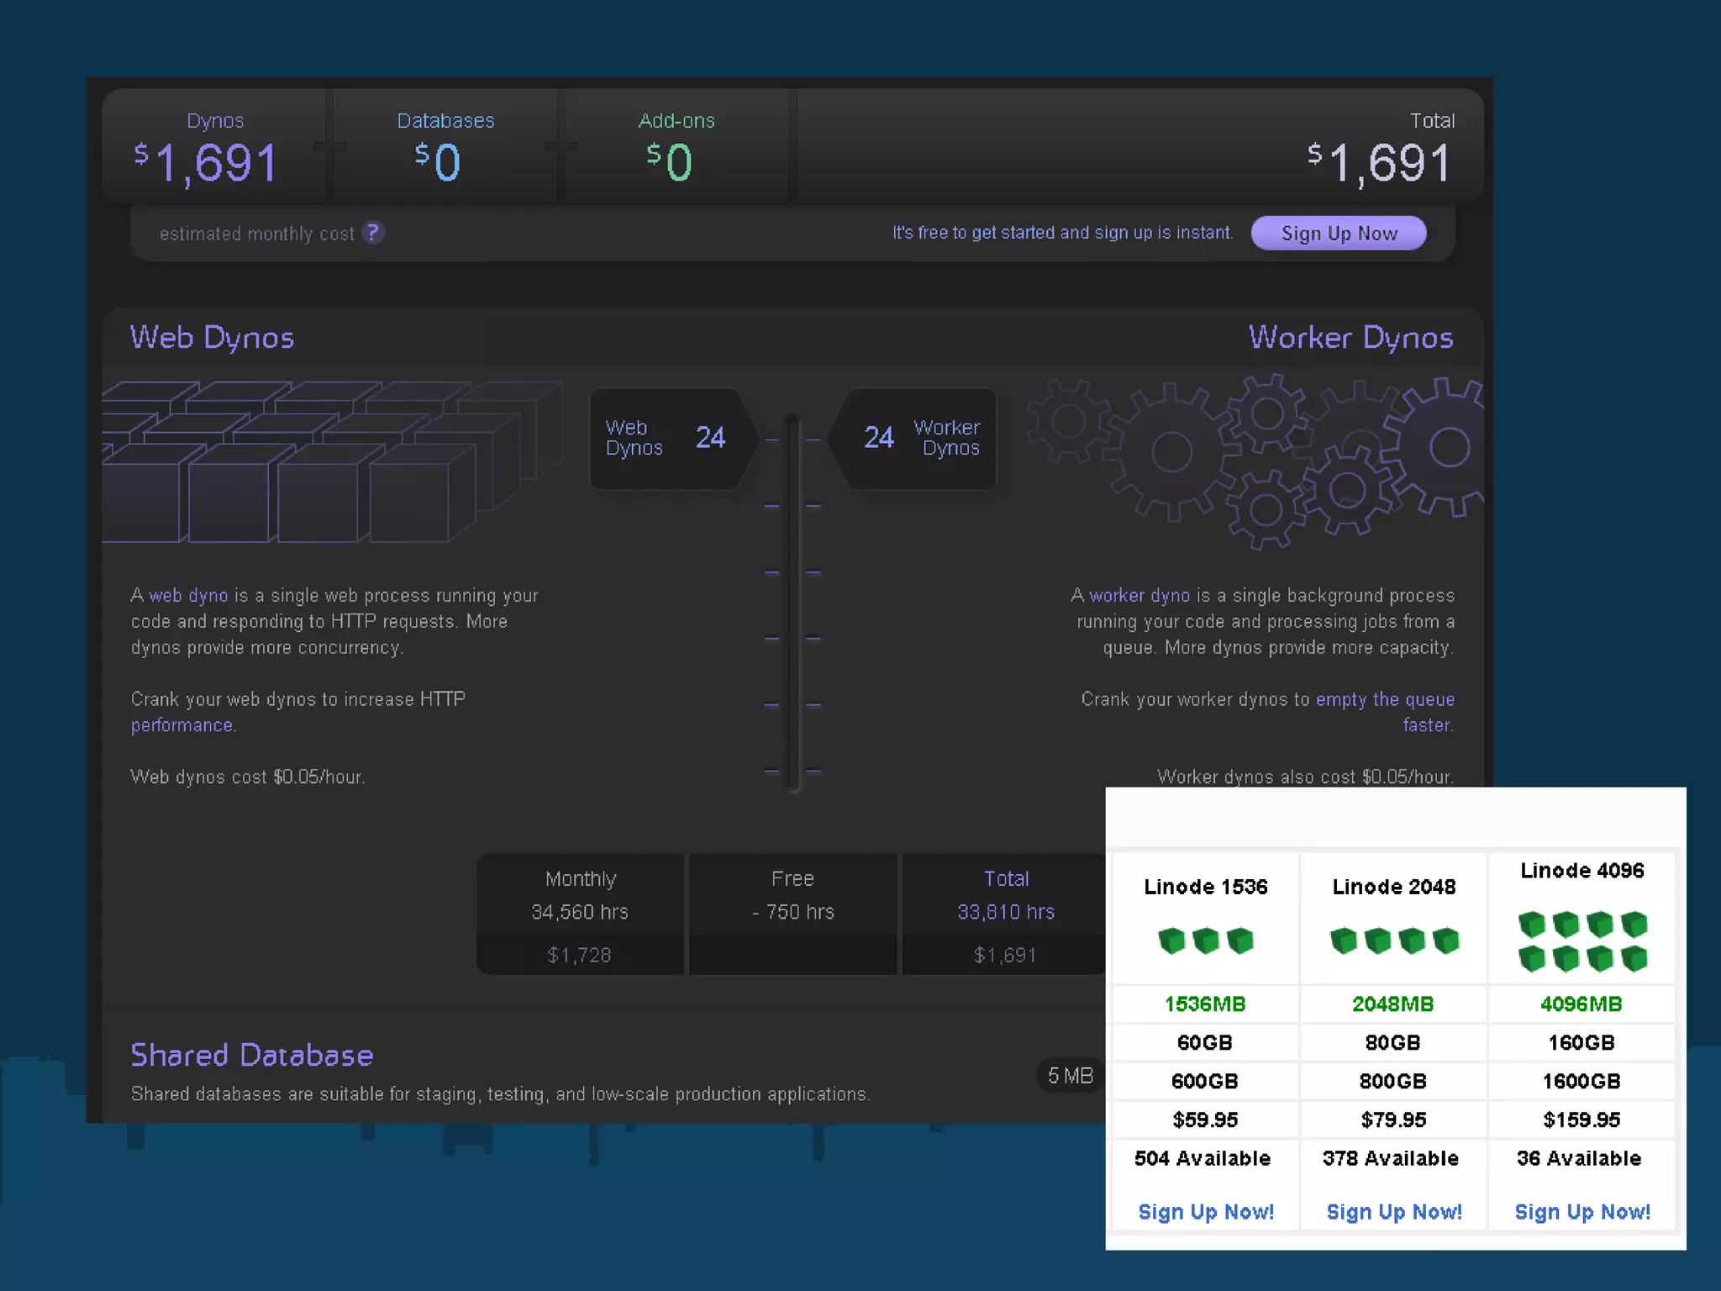Image resolution: width=1721 pixels, height=1291 pixels.
Task: Click the Linode 2048 green cubes icon
Action: pos(1393,941)
